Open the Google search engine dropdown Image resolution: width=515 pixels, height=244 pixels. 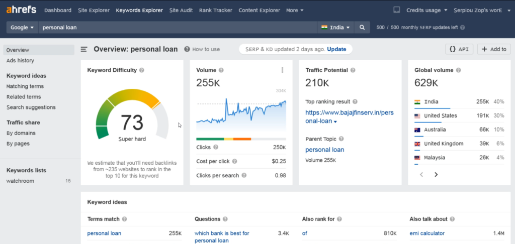[22, 28]
